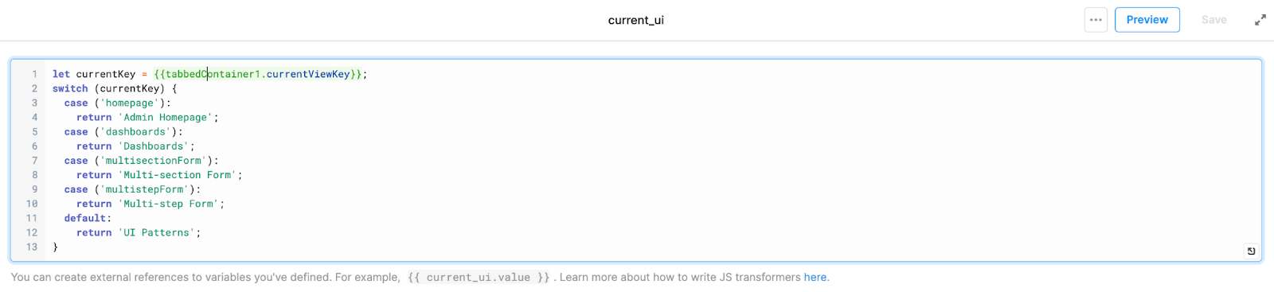Screen dimensions: 1274x292
Task: Select line number 7 in the gutter
Action: pos(34,160)
